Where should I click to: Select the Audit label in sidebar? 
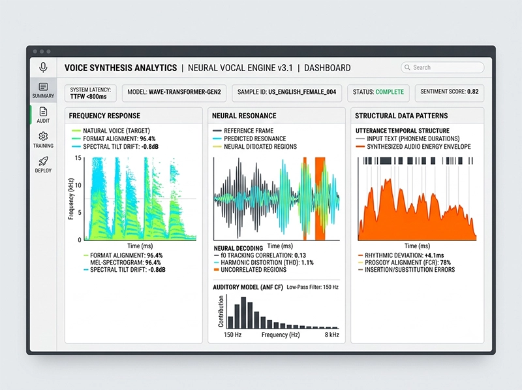point(43,121)
